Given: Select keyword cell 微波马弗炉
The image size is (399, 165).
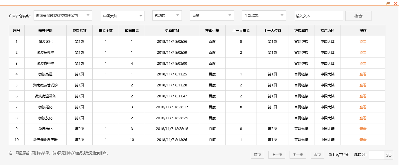Looking at the screenshot, I should click(45, 53).
